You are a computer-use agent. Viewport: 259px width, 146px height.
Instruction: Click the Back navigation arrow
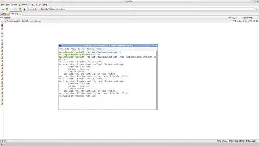coord(3,9)
